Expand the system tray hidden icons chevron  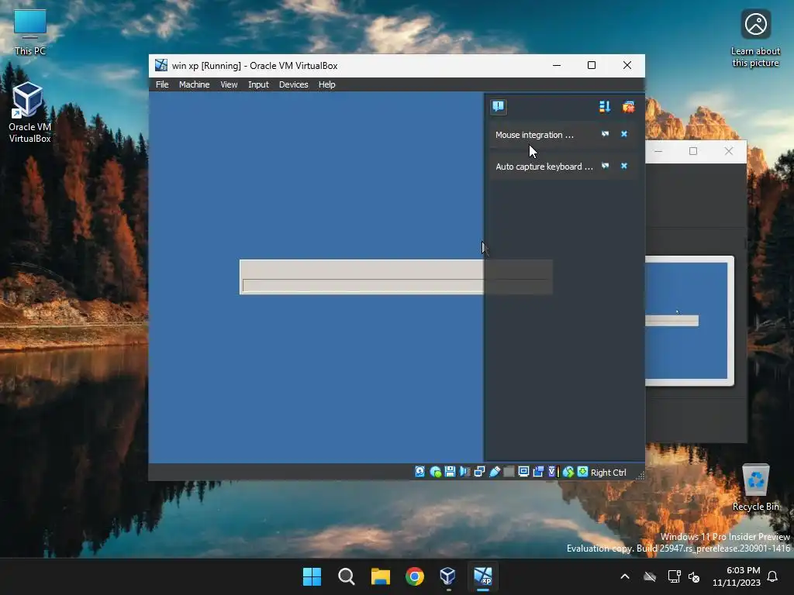click(625, 576)
